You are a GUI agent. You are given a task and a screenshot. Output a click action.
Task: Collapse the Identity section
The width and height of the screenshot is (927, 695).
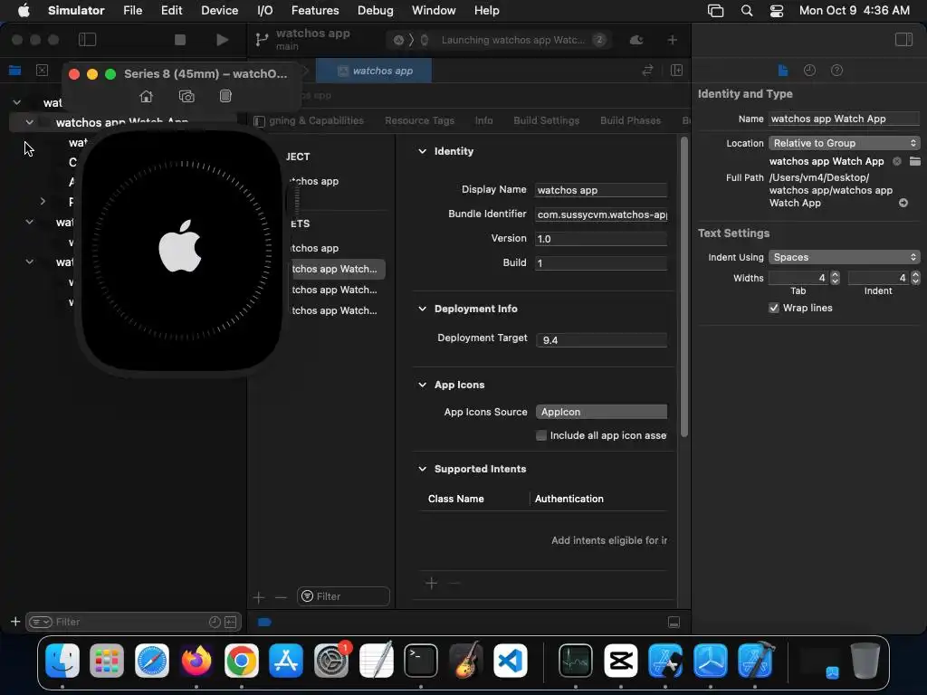pyautogui.click(x=422, y=151)
